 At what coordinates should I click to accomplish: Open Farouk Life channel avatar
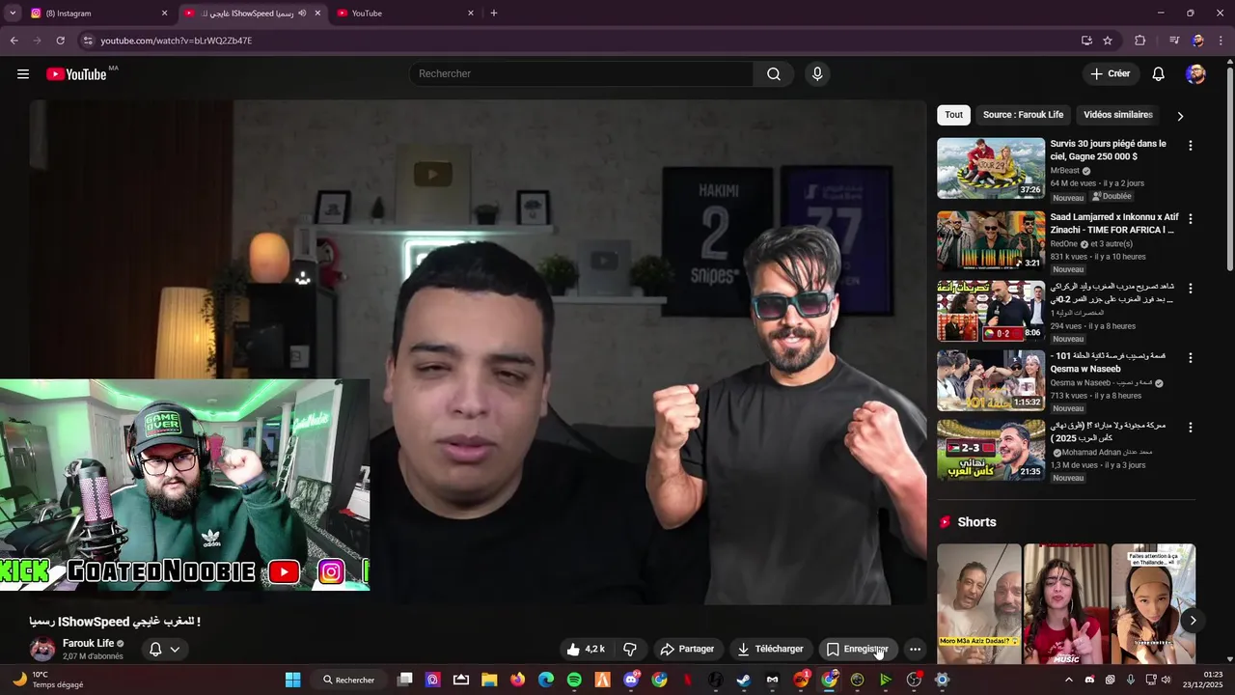tap(42, 649)
